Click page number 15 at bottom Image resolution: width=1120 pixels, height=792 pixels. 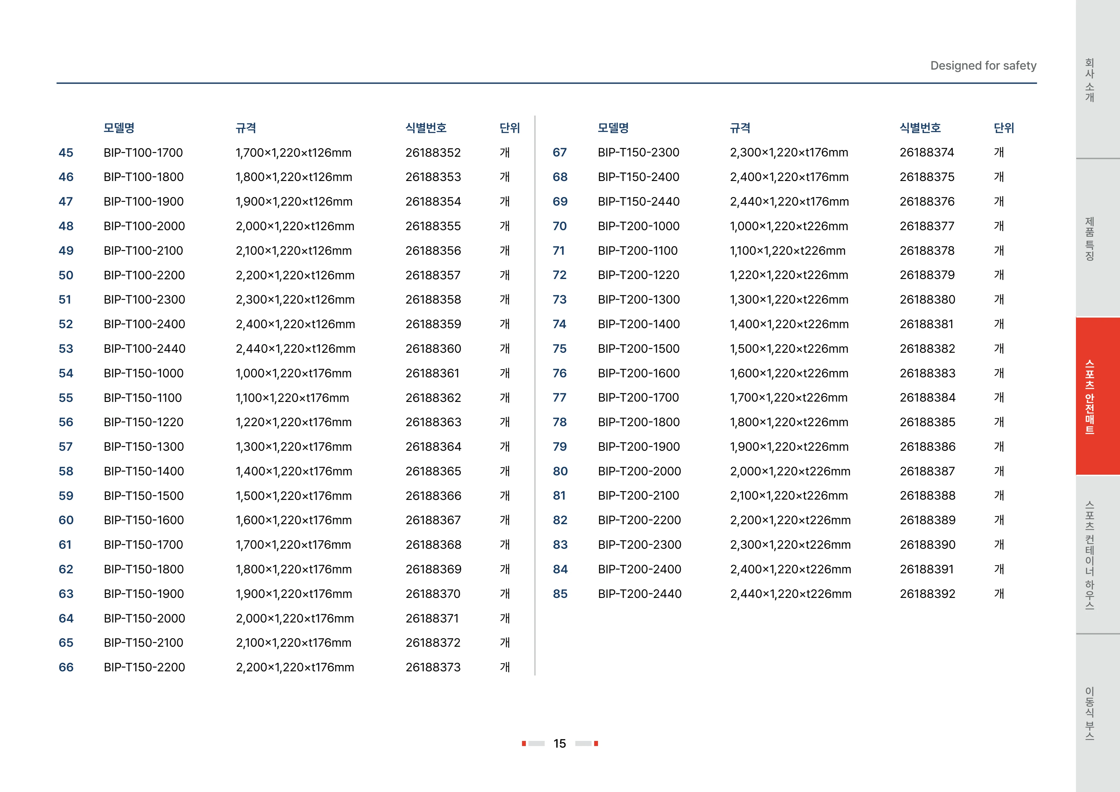click(559, 743)
